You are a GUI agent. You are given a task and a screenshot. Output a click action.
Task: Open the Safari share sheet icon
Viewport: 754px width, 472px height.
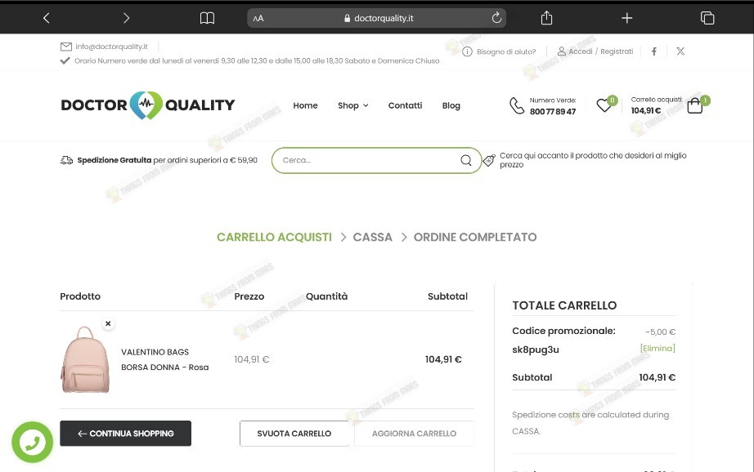point(546,18)
